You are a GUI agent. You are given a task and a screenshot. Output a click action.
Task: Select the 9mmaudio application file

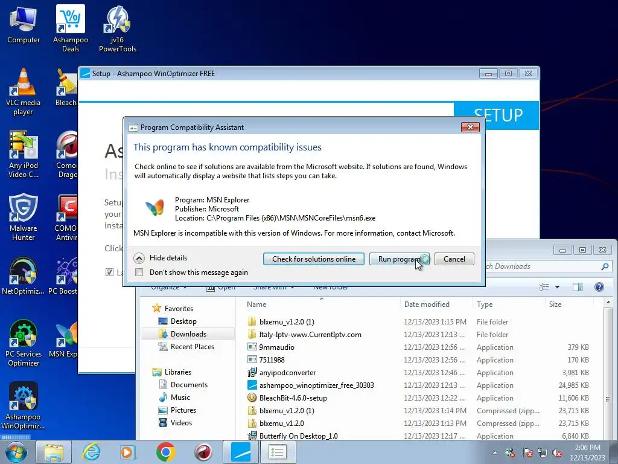tap(276, 347)
